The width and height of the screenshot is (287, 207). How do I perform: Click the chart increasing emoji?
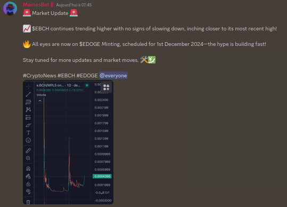tap(27, 29)
